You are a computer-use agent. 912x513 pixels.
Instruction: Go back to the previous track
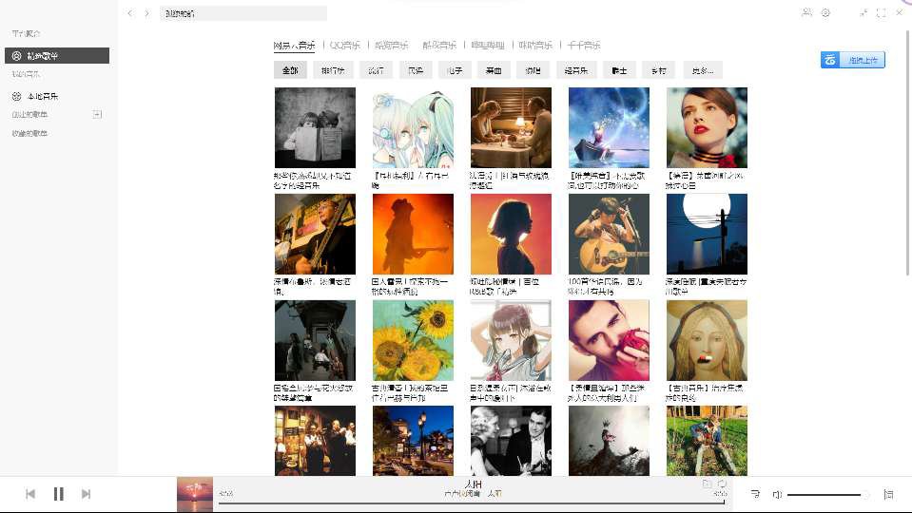(30, 494)
